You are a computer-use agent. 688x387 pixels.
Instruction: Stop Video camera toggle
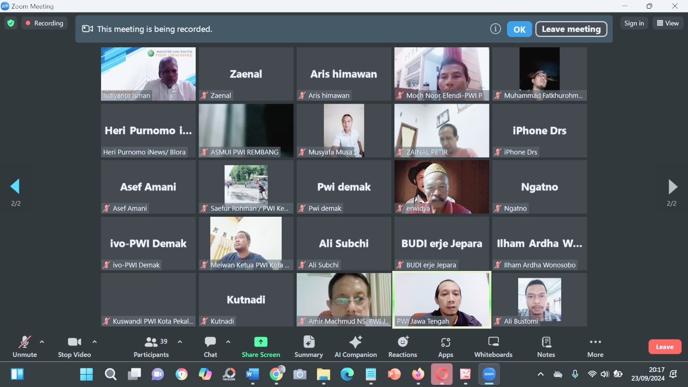pyautogui.click(x=74, y=347)
